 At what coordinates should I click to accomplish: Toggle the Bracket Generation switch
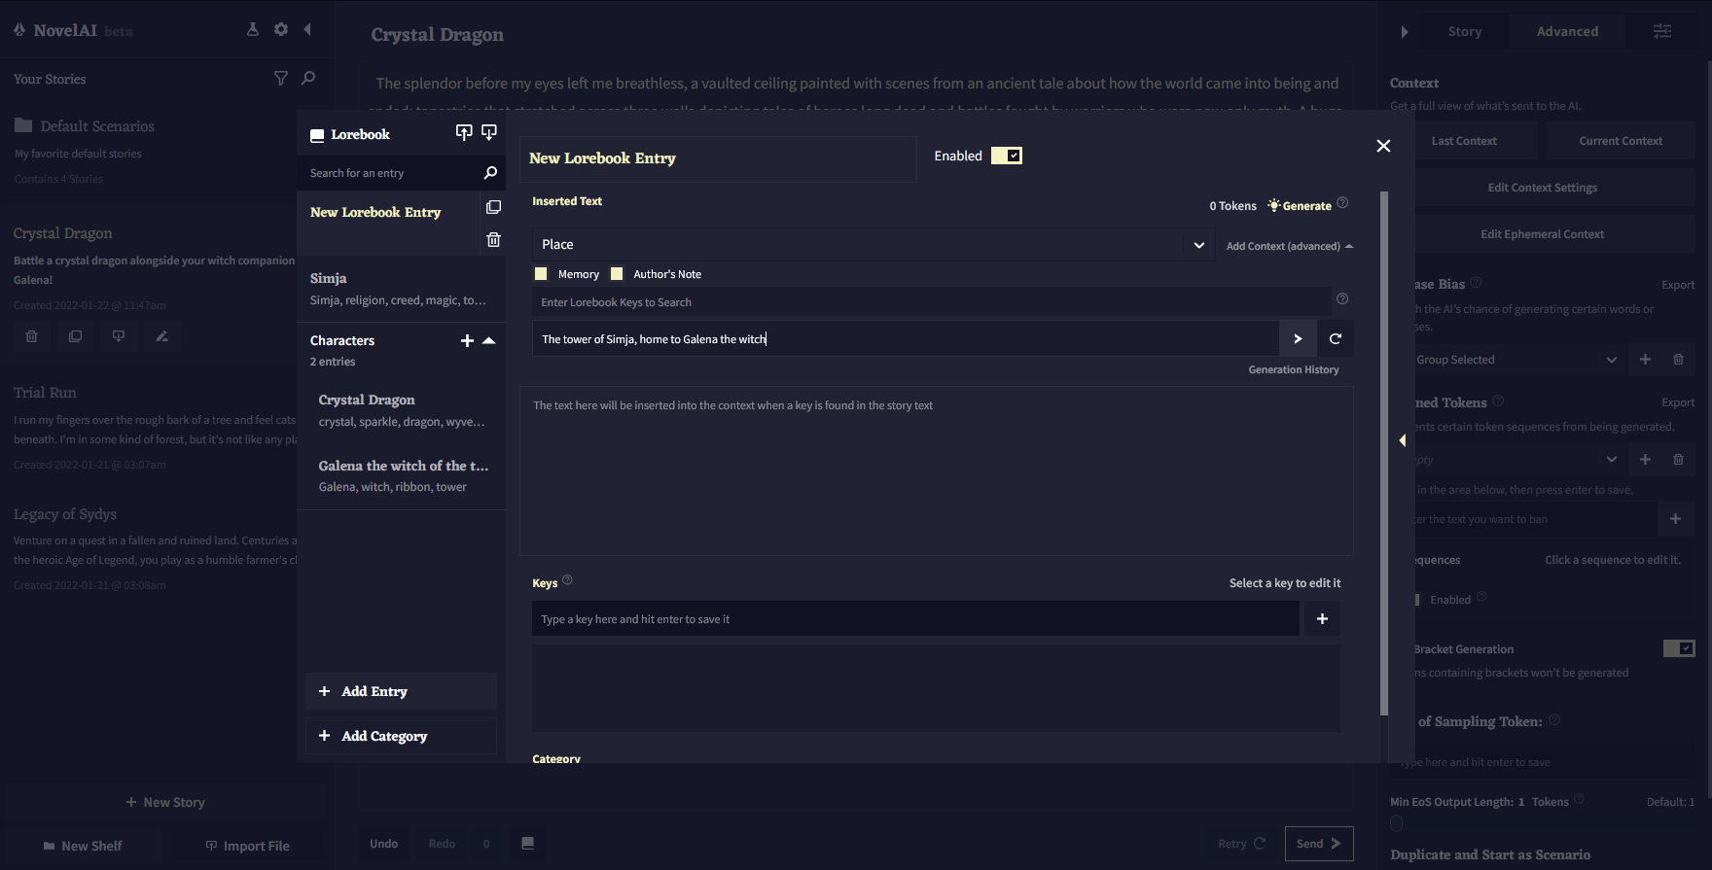(x=1679, y=648)
